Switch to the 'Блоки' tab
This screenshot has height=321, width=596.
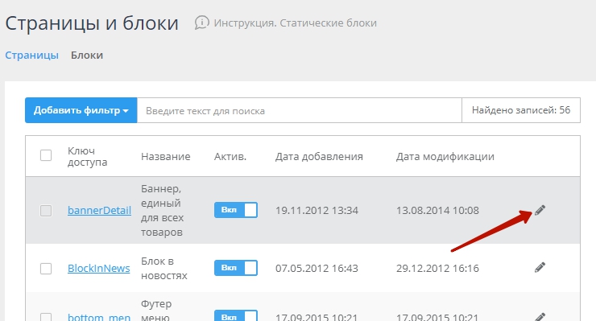[87, 55]
